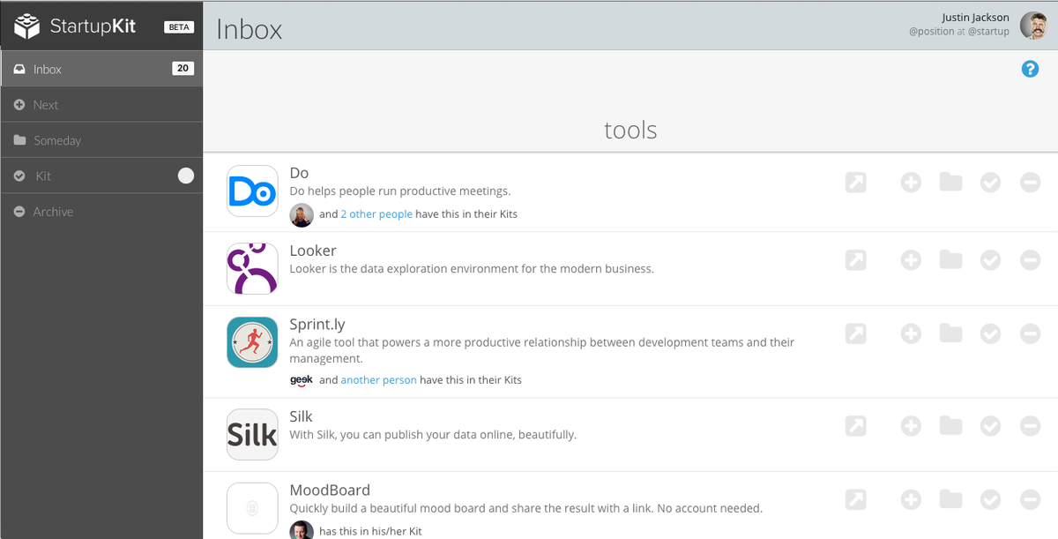Click the Silk app logo thumbnail
Screen dimensions: 1058x539
point(252,434)
